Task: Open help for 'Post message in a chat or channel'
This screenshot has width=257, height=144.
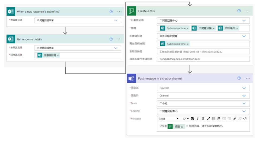Action: point(239,78)
